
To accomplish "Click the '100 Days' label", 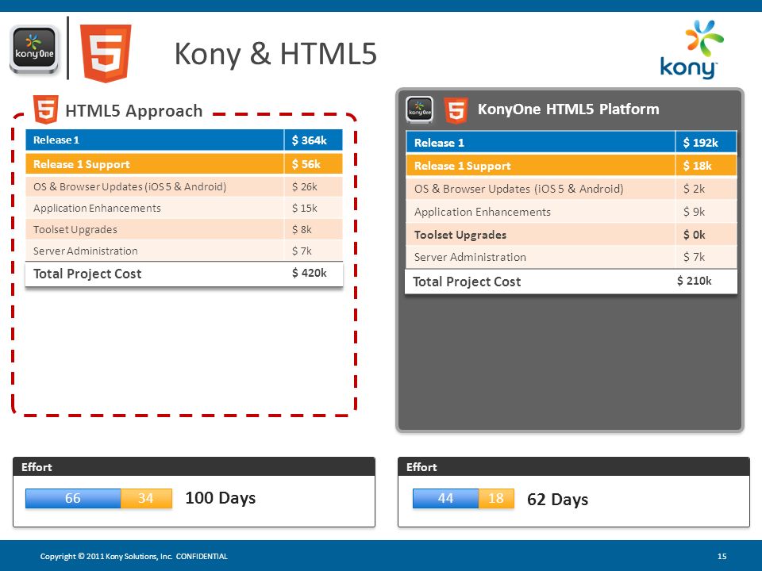I will (220, 498).
